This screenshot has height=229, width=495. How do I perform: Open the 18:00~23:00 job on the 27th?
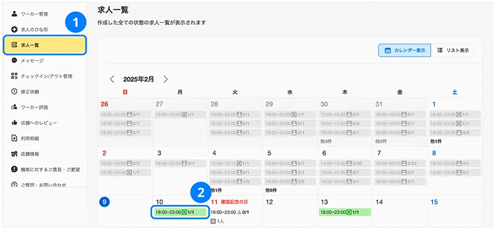pyautogui.click(x=180, y=114)
